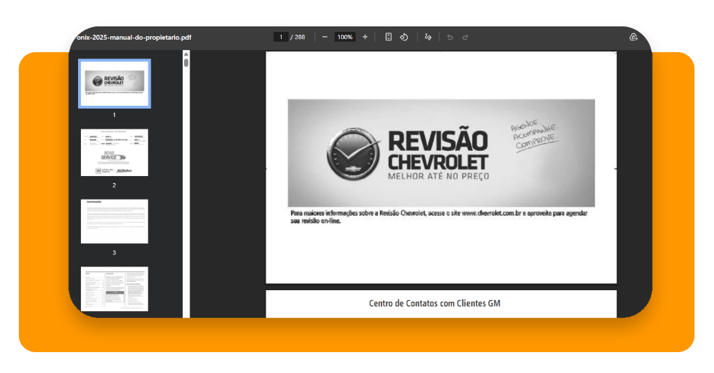
Task: Open page 3 thumbnail in sidebar
Action: 114,221
